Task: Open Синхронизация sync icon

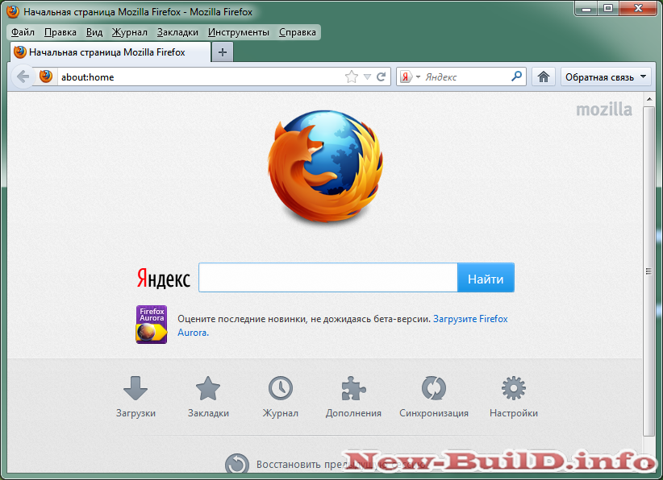Action: tap(434, 388)
